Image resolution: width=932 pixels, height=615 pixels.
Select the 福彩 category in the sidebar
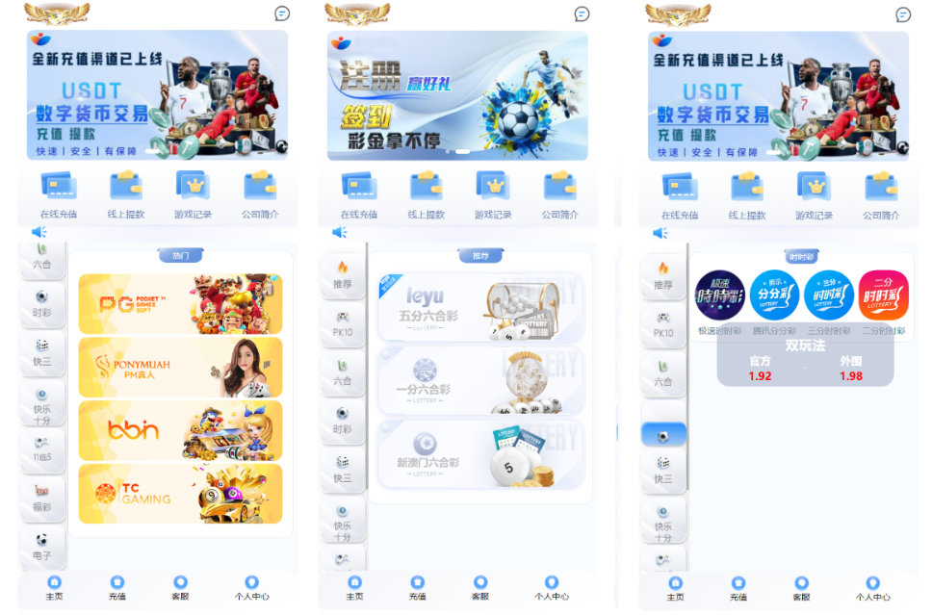[42, 498]
